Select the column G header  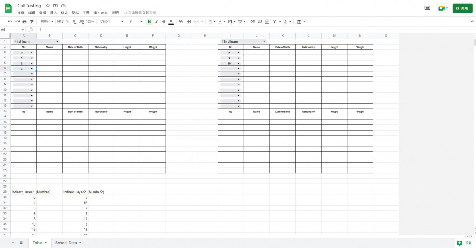point(179,35)
